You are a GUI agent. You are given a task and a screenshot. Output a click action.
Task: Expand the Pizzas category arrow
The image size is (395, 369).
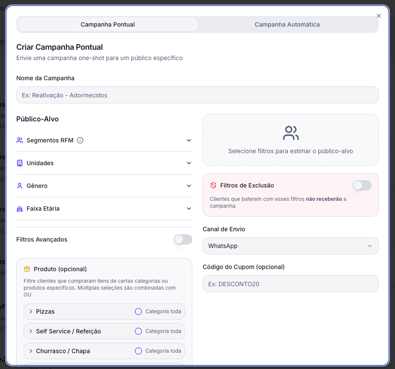(x=31, y=312)
